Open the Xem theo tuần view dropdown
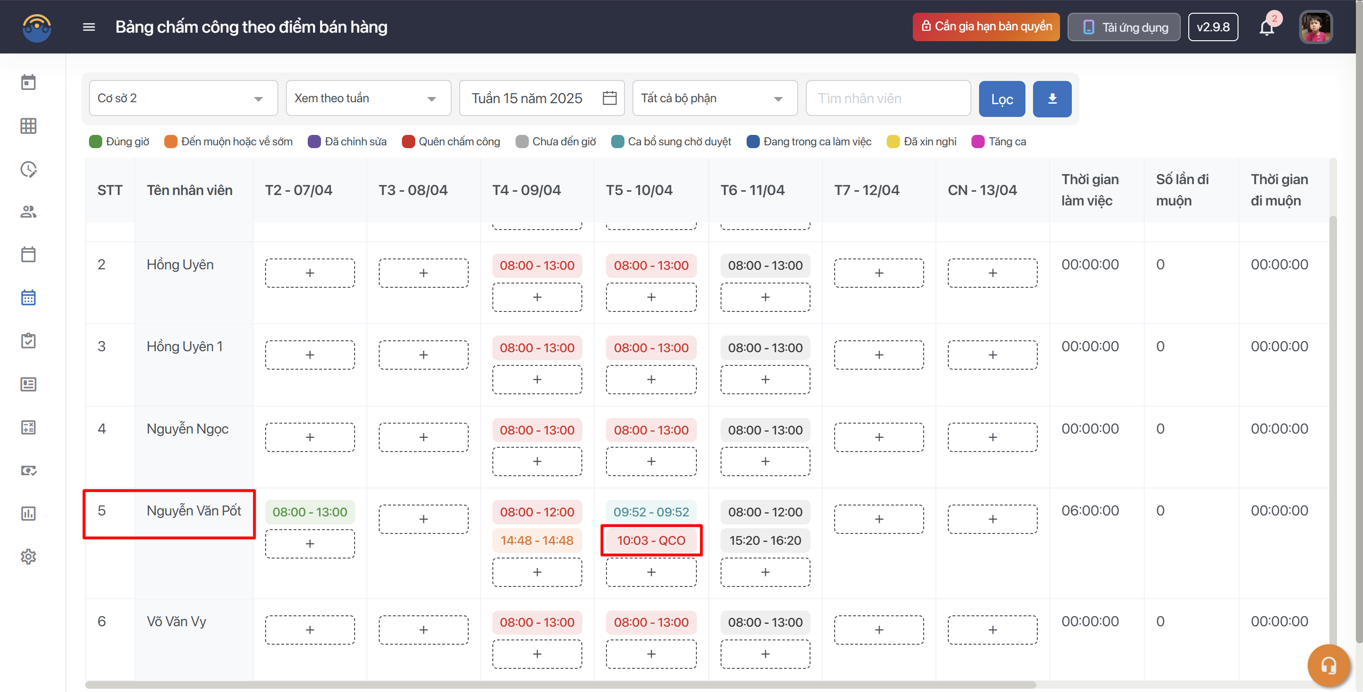The width and height of the screenshot is (1363, 692). (x=368, y=98)
